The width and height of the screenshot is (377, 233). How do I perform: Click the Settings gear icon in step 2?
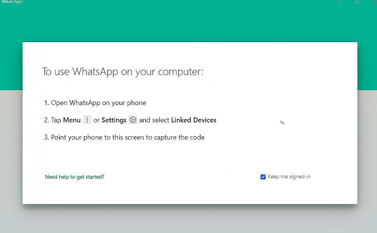[133, 120]
